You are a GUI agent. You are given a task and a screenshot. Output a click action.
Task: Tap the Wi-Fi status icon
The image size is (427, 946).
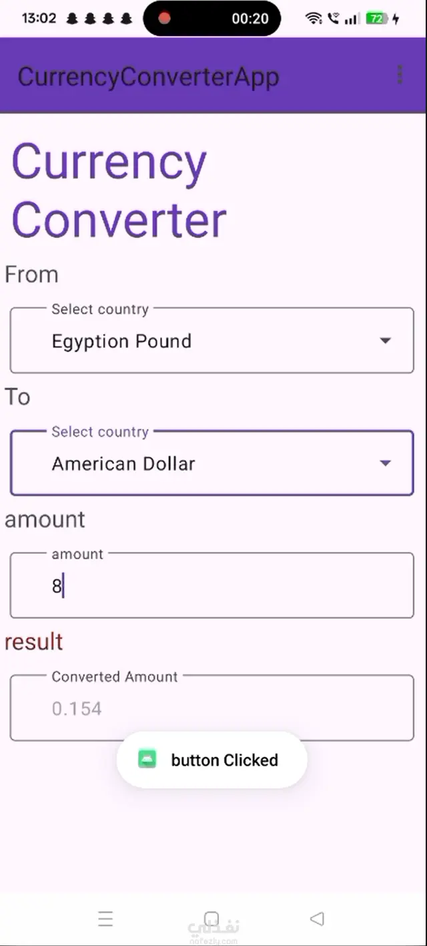(314, 19)
